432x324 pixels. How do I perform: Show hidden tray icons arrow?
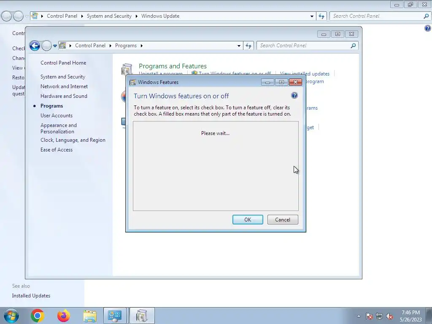pos(359,316)
